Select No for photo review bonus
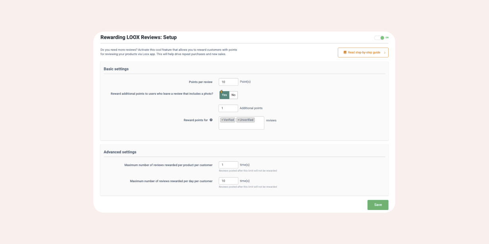This screenshot has height=244, width=489. (233, 95)
